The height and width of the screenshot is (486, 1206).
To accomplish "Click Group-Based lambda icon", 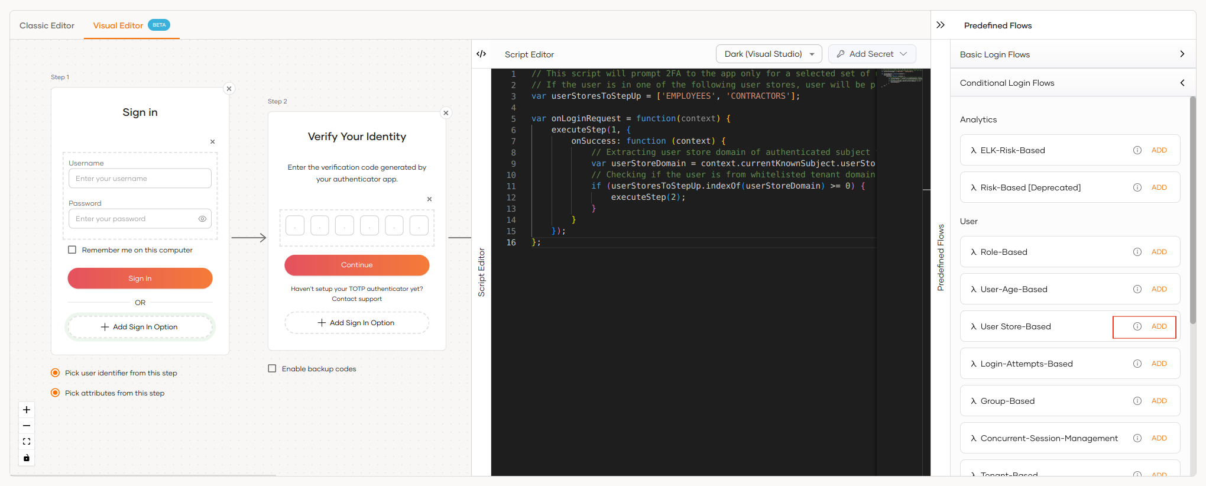I will [973, 401].
